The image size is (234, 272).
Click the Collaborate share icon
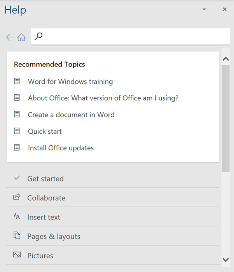(x=17, y=197)
